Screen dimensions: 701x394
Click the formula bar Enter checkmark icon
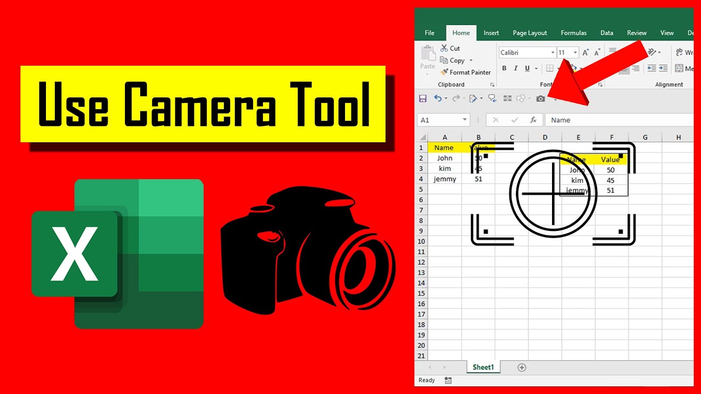click(514, 120)
